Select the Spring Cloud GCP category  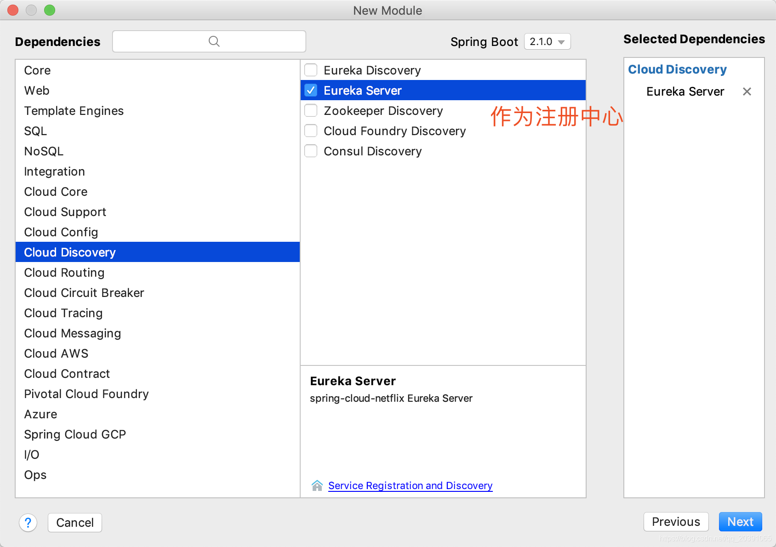158,434
